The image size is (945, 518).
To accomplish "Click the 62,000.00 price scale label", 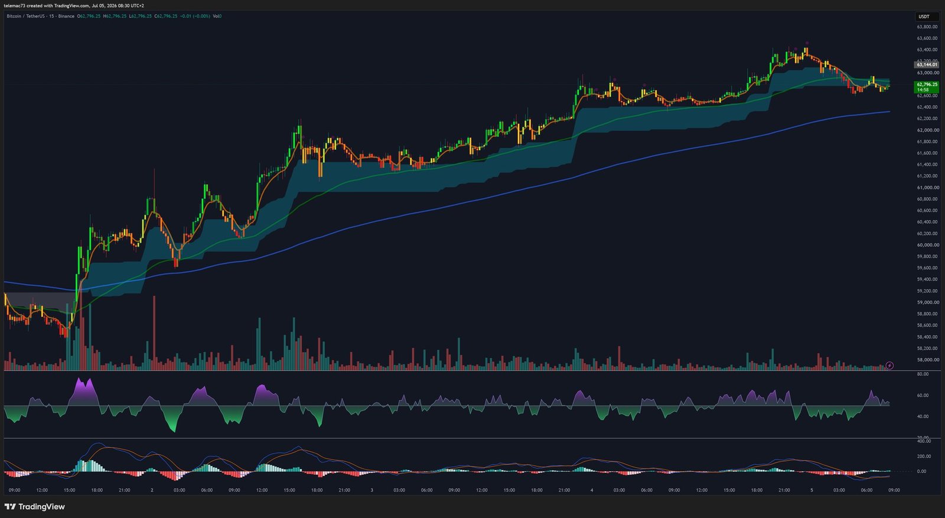I will [x=927, y=130].
